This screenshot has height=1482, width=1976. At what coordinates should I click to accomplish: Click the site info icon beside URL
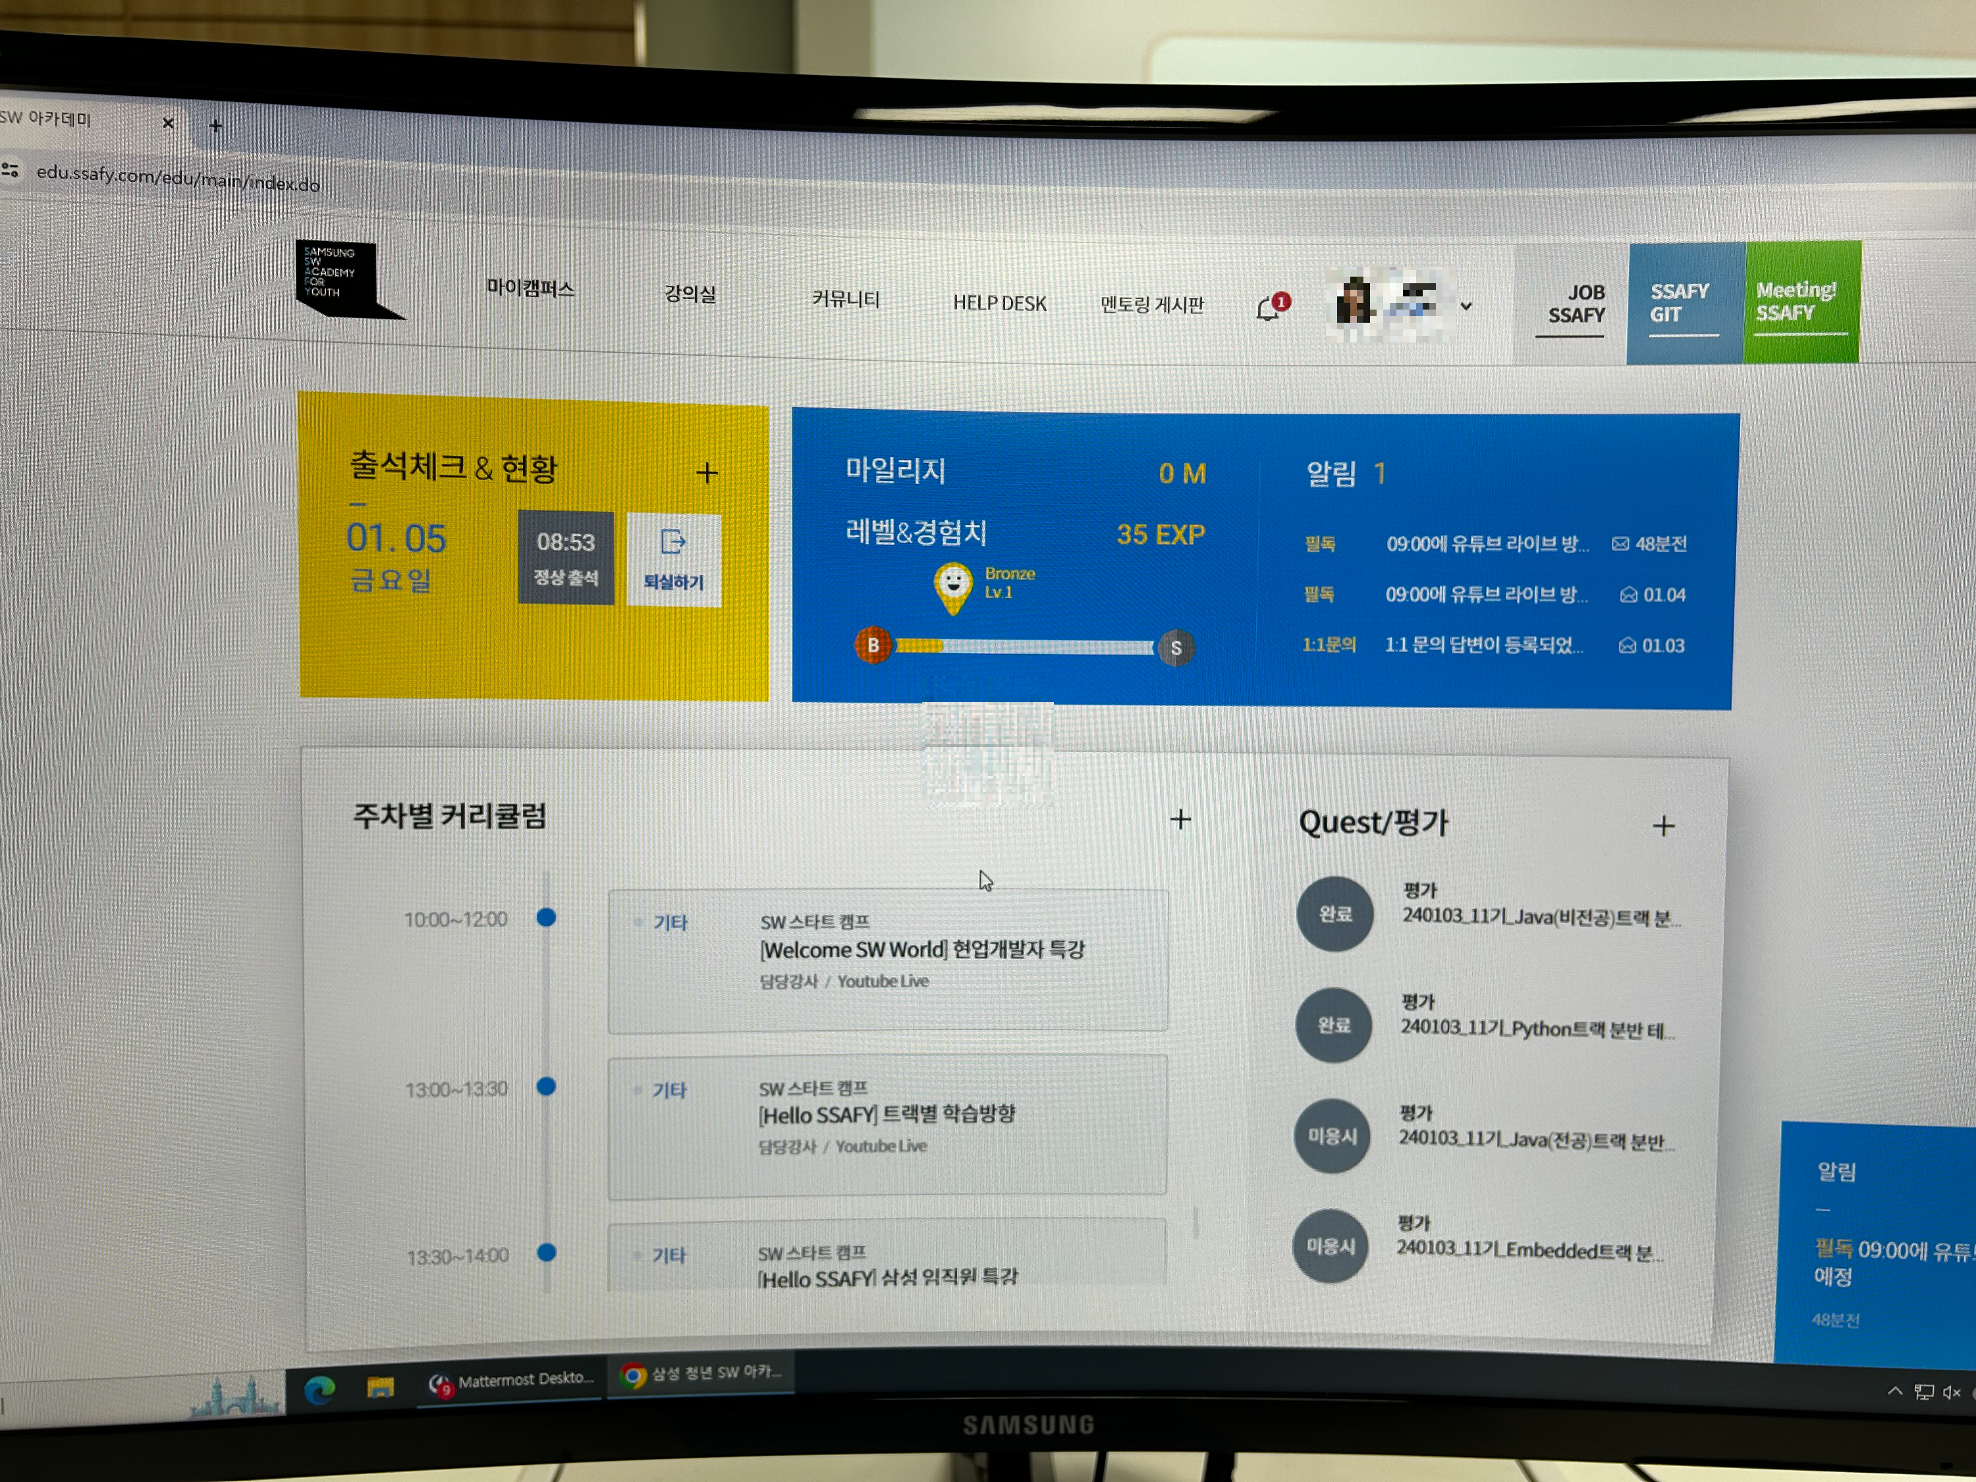[11, 170]
